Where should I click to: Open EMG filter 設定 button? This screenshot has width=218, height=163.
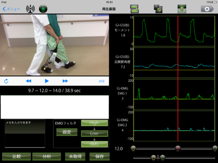point(67,132)
